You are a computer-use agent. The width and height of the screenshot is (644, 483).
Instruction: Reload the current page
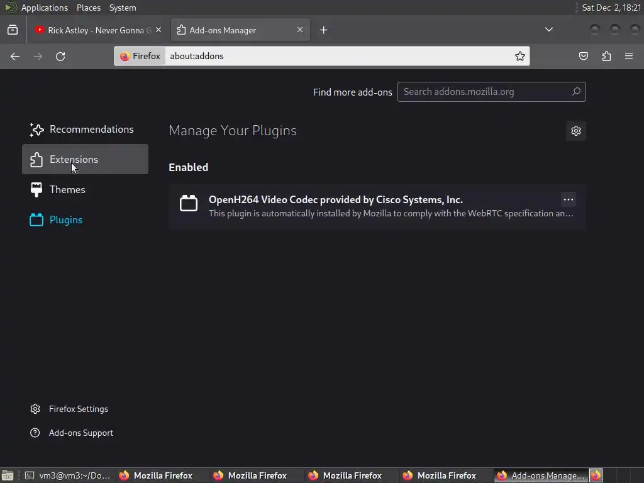pos(60,56)
